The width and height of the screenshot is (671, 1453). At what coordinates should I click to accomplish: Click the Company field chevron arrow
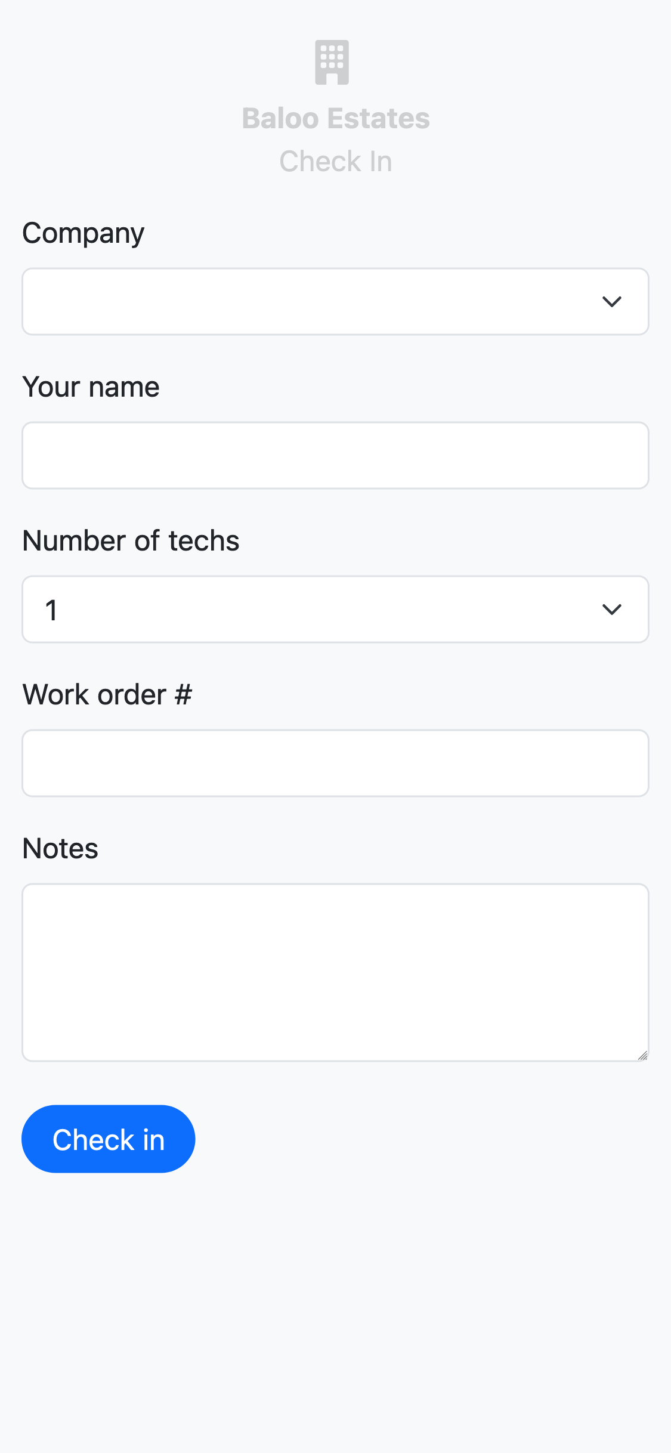[611, 302]
